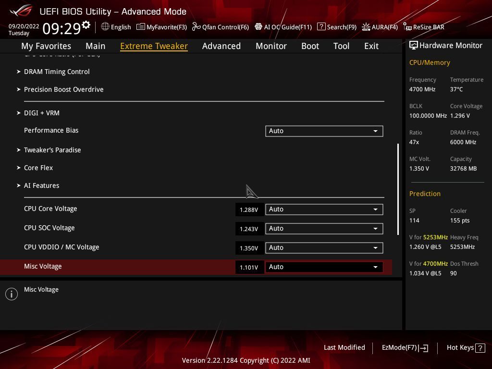The height and width of the screenshot is (369, 492).
Task: Open the Advanced tab
Action: click(x=221, y=46)
